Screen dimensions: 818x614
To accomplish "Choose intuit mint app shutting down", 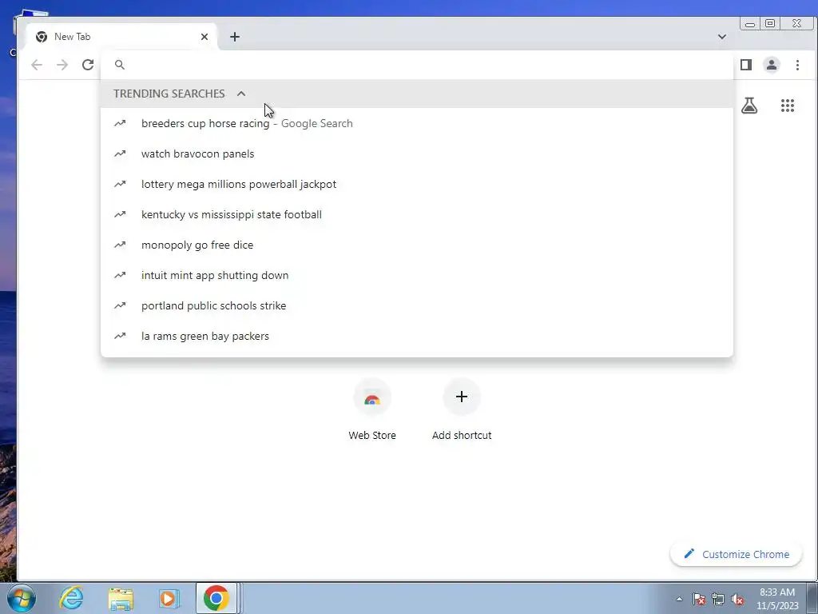I will [x=417, y=275].
